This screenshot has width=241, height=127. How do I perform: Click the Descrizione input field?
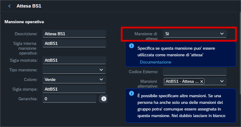pyautogui.click(x=74, y=34)
